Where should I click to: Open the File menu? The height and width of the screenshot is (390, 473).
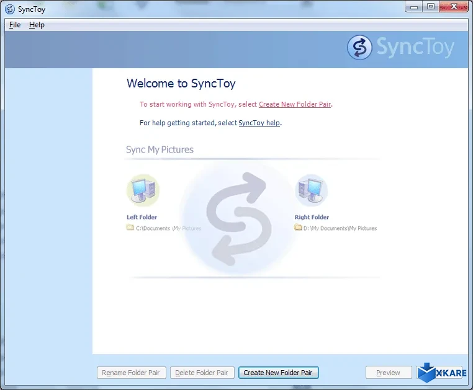[15, 25]
